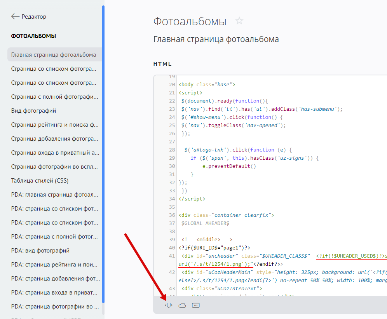Open Таблица стилей (CSS) template
Image resolution: width=387 pixels, height=319 pixels.
pos(40,181)
